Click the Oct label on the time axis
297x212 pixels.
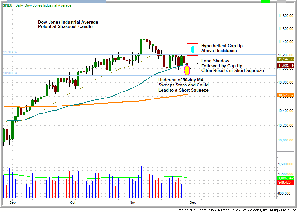click(x=73, y=202)
